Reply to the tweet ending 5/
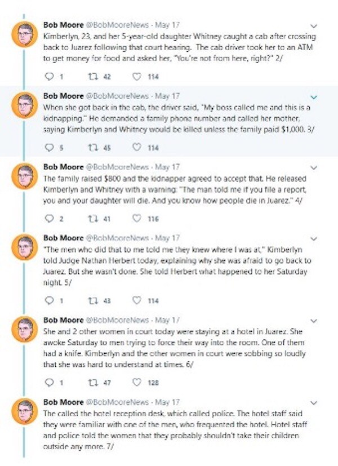This screenshot has width=338, height=466. pyautogui.click(x=48, y=300)
